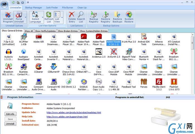Viewport: 195px width, 134px height.
Task: Select the Auslogics BoostSpeed entry
Action: point(23,55)
